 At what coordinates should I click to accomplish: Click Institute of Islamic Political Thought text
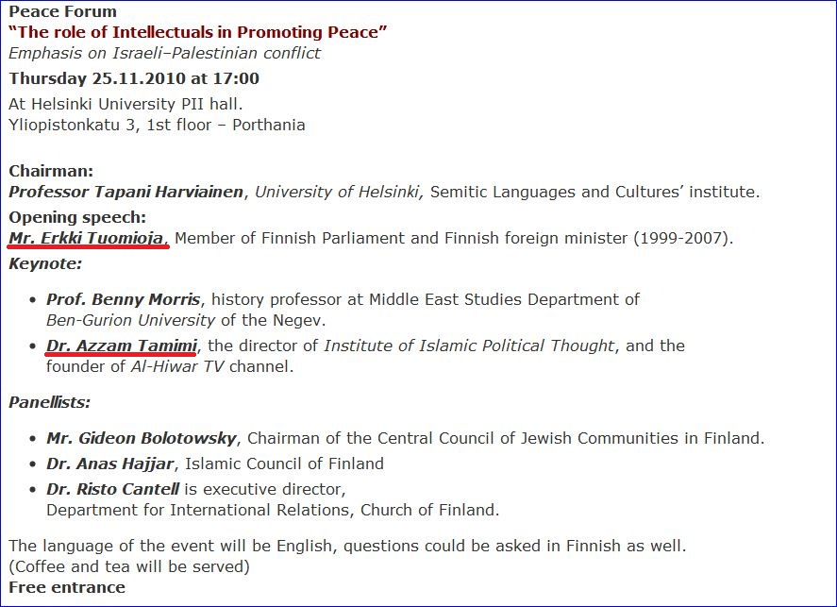pos(470,346)
